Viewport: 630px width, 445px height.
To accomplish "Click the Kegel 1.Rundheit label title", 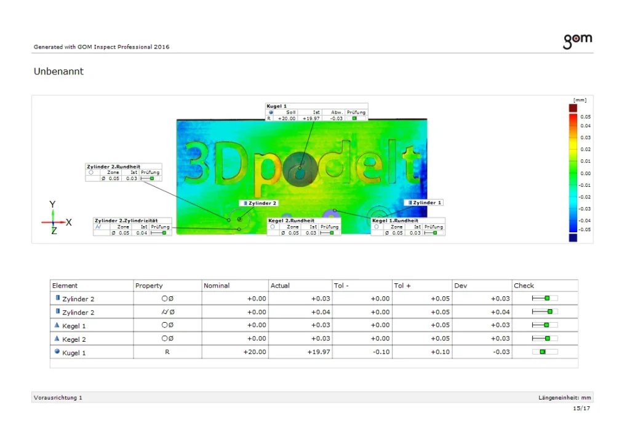I will click(x=395, y=221).
